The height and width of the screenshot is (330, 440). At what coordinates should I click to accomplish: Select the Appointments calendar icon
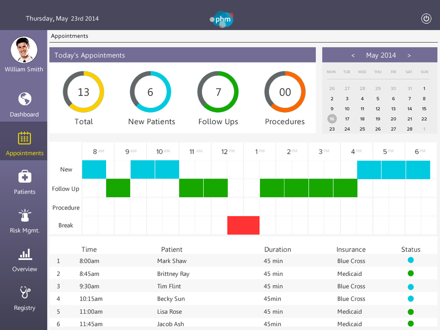(x=25, y=138)
